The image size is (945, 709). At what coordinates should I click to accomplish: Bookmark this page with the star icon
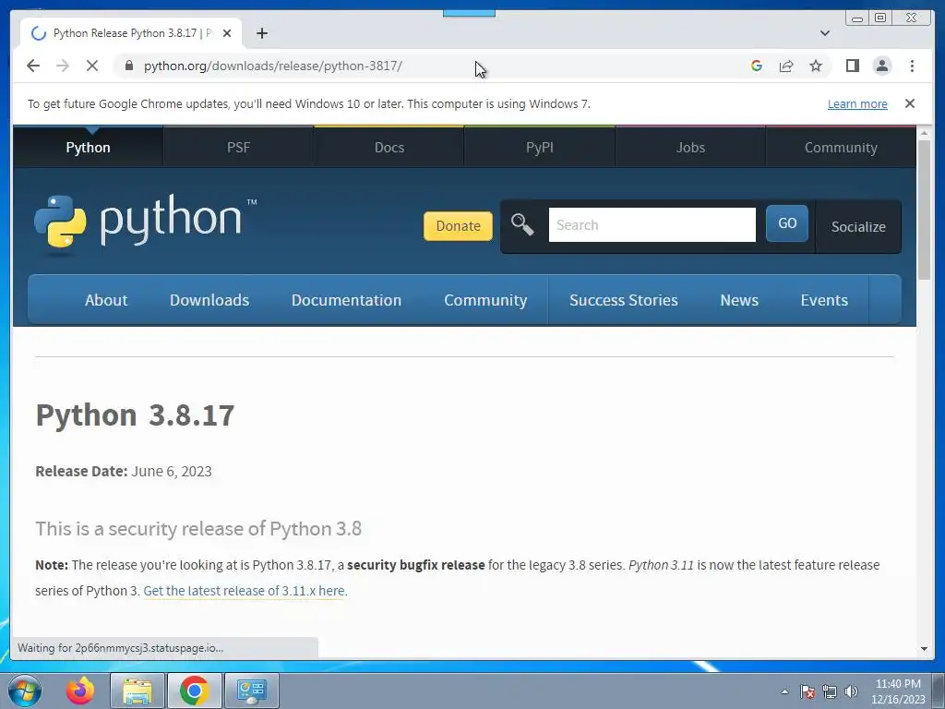(x=816, y=66)
